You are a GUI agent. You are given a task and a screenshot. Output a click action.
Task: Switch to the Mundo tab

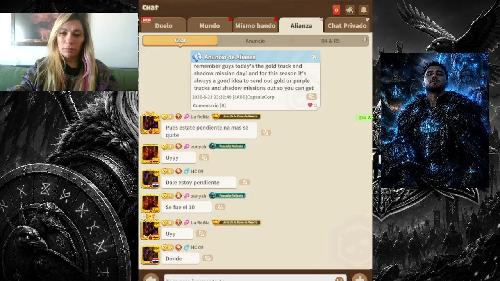tap(209, 25)
